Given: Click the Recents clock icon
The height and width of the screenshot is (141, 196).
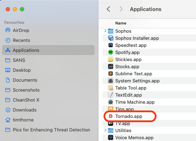Looking at the screenshot, I should tap(8, 40).
